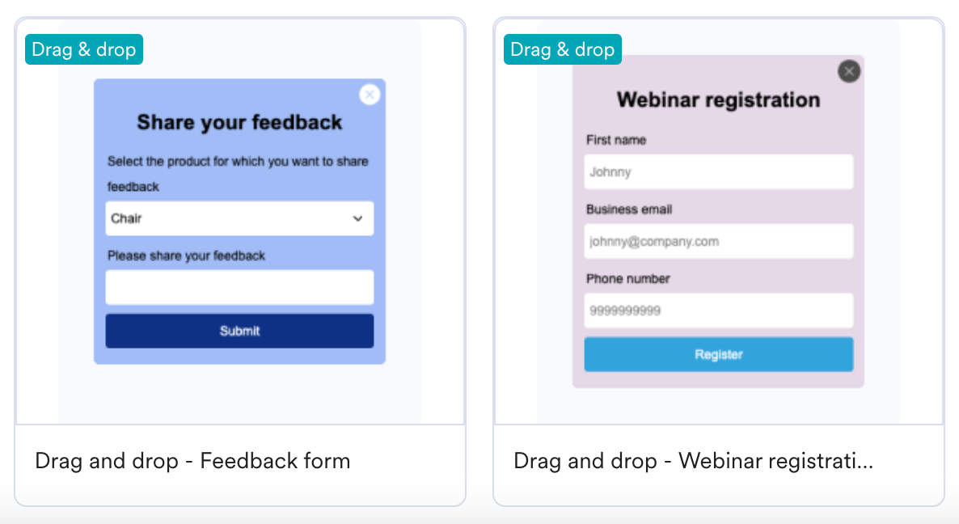
Task: Click the Share your feedback heading
Action: (x=239, y=122)
